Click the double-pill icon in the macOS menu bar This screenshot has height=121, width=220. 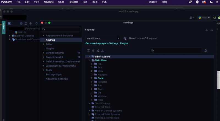coord(190,2)
